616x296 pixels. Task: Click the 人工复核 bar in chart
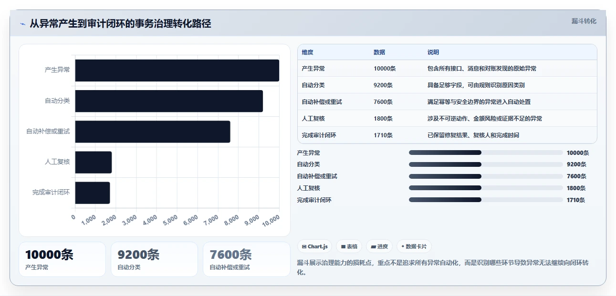click(x=93, y=162)
